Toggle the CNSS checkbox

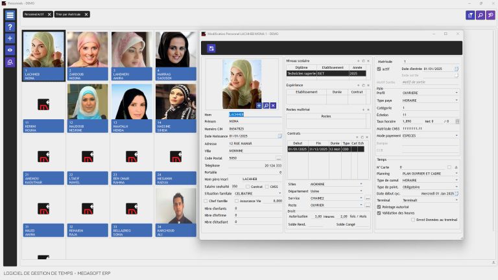[x=267, y=187]
